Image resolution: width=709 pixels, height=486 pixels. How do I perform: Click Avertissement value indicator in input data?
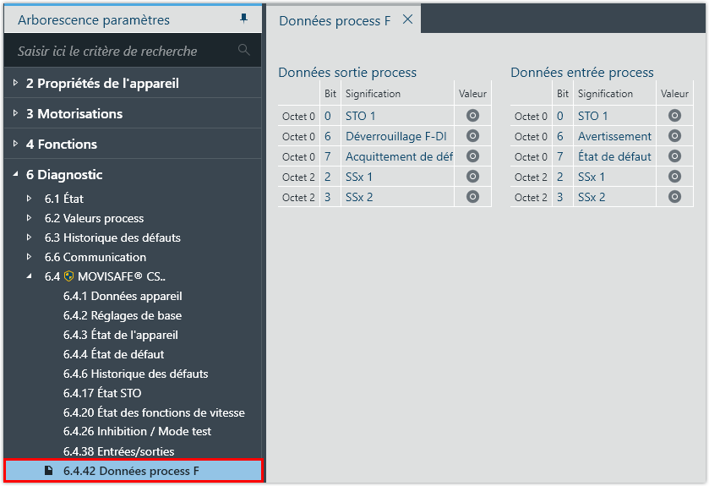[674, 136]
